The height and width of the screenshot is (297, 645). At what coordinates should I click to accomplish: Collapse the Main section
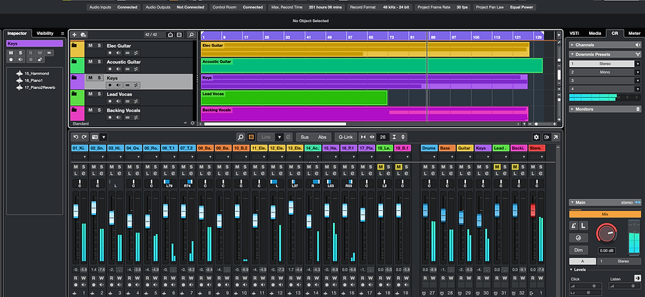[572, 202]
